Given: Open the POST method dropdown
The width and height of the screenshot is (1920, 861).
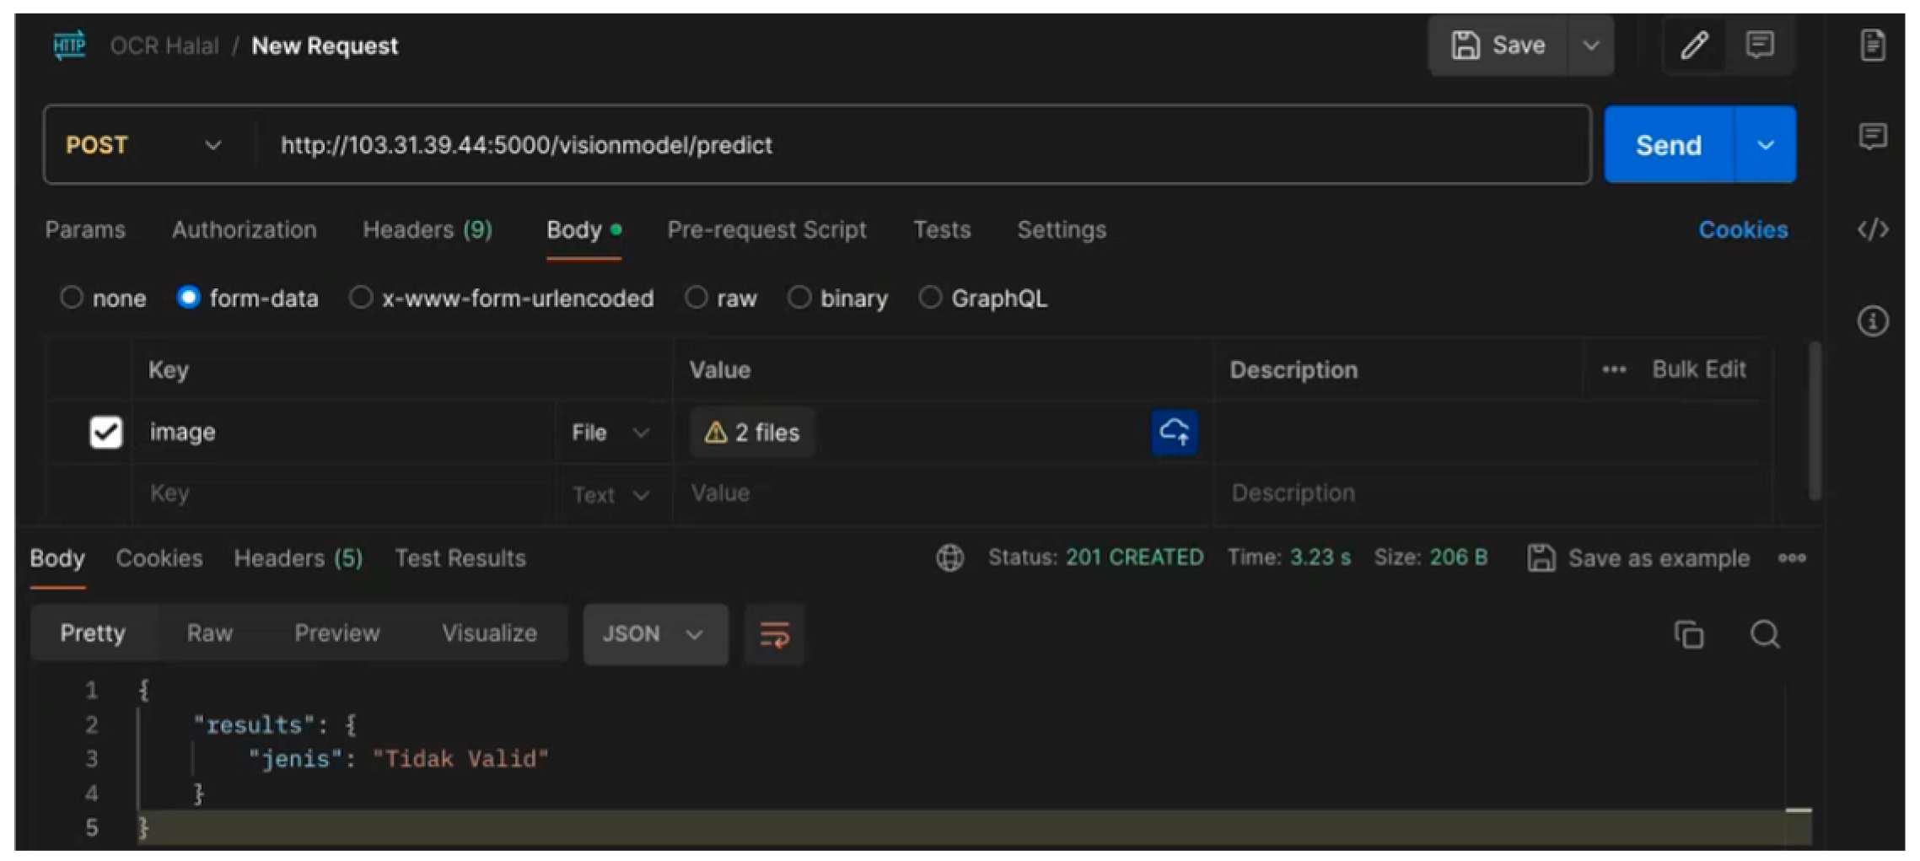Looking at the screenshot, I should coord(143,145).
